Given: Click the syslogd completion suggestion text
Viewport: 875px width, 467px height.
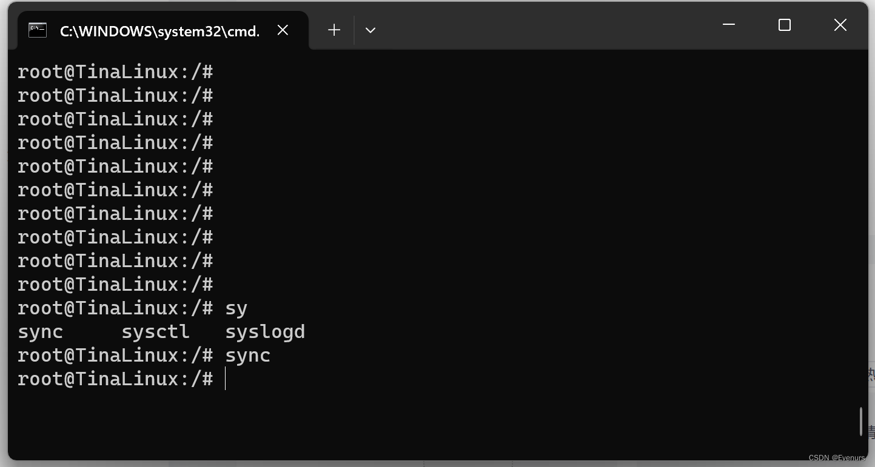Looking at the screenshot, I should [265, 331].
